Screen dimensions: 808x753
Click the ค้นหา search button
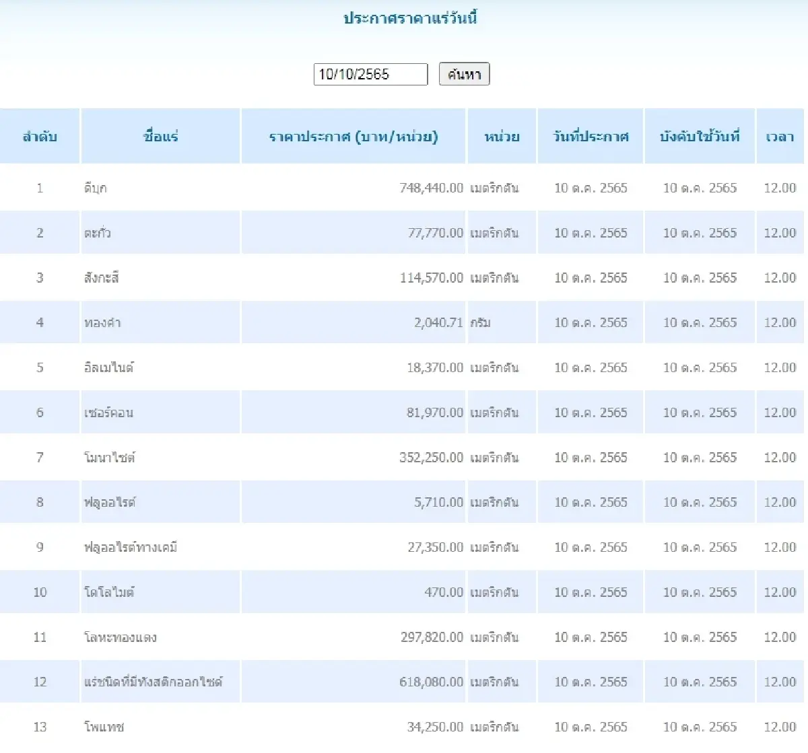pyautogui.click(x=464, y=74)
